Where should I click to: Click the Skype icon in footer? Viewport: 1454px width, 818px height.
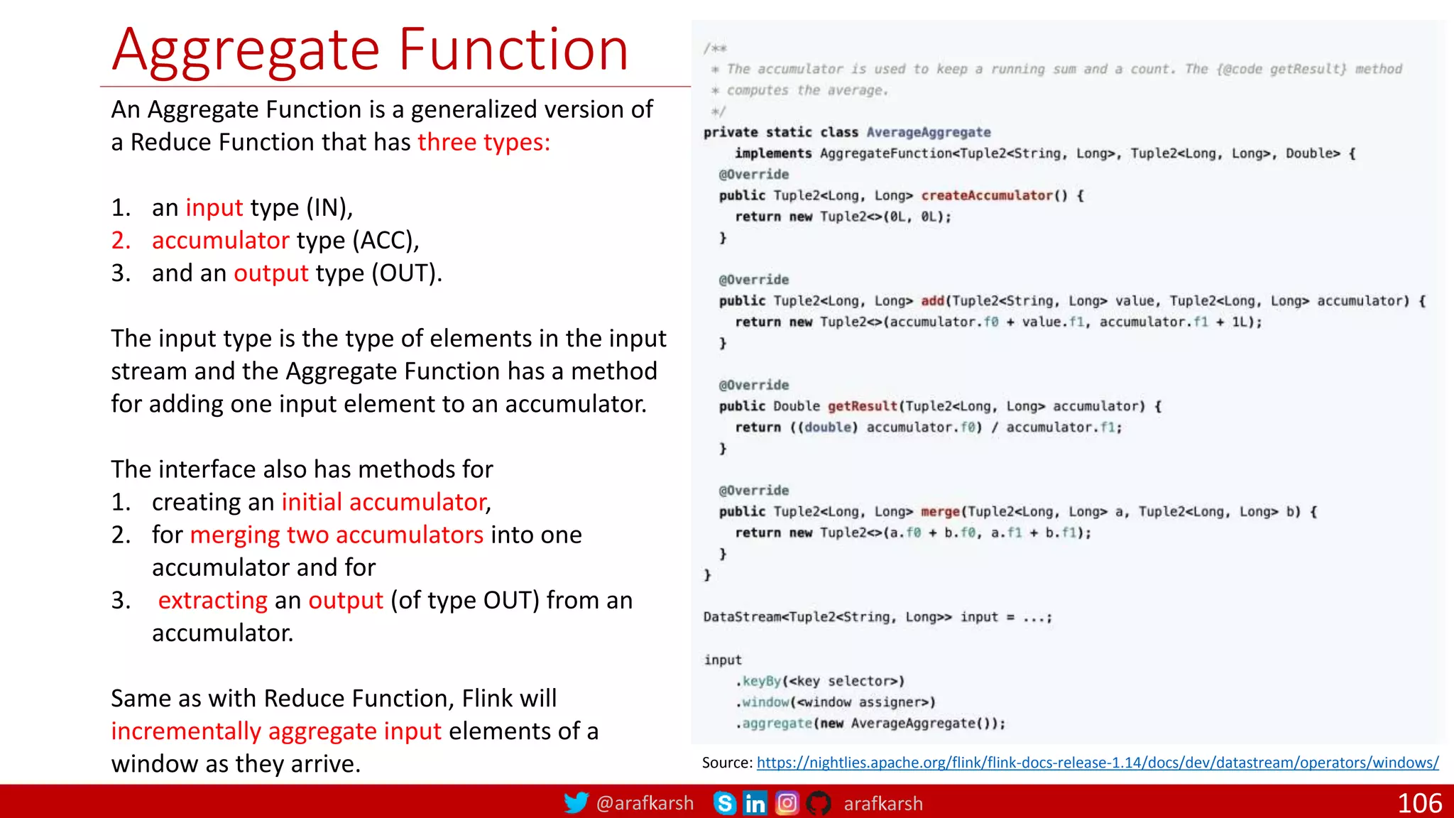click(x=724, y=803)
